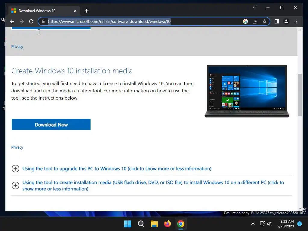This screenshot has width=308, height=231.
Task: Bookmark this page with the star icon
Action: pyautogui.click(x=265, y=21)
